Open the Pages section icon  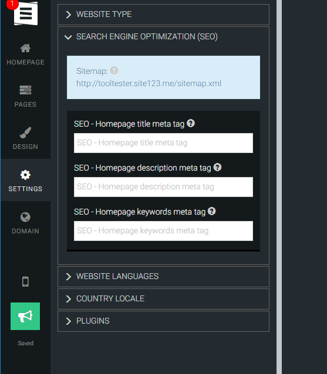pyautogui.click(x=25, y=90)
